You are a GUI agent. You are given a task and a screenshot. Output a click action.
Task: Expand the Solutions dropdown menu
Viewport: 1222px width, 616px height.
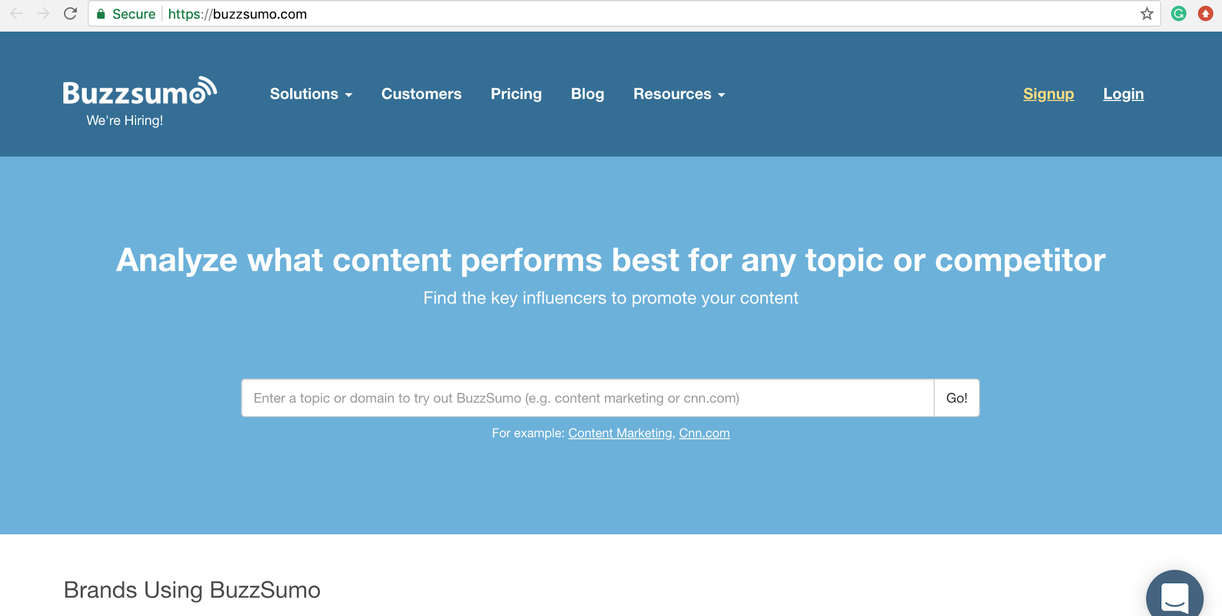(x=311, y=93)
